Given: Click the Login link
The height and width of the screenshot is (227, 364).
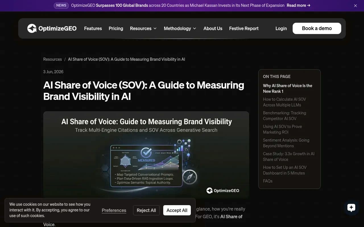Looking at the screenshot, I should coord(281,28).
